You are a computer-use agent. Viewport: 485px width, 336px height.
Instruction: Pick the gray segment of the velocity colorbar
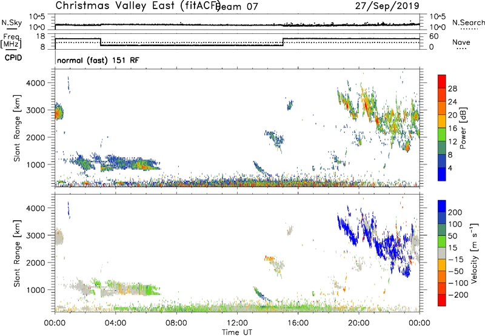click(x=442, y=254)
